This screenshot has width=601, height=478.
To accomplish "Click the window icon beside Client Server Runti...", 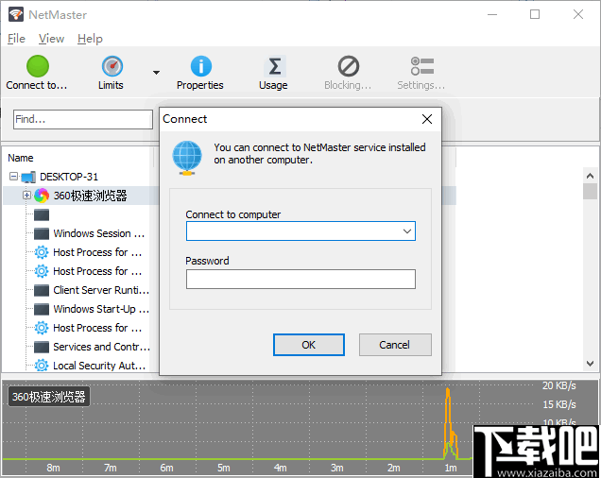I will [42, 290].
